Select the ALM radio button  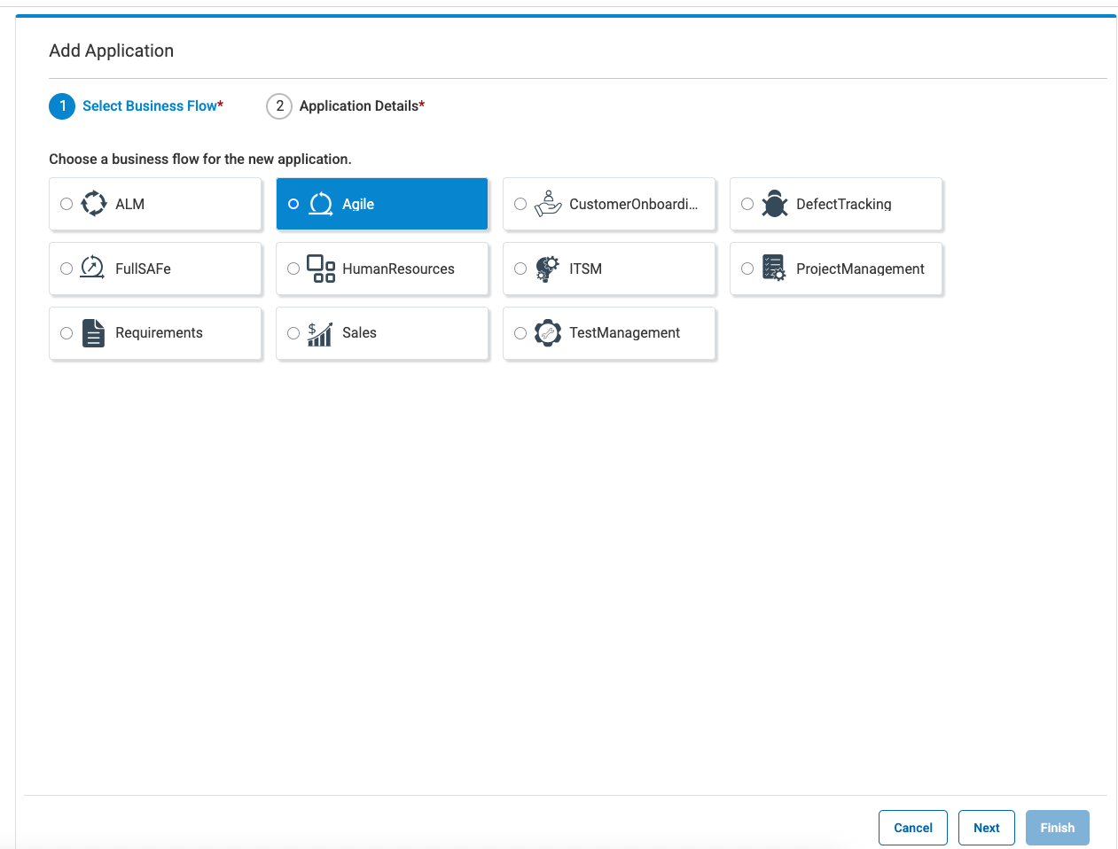point(66,204)
